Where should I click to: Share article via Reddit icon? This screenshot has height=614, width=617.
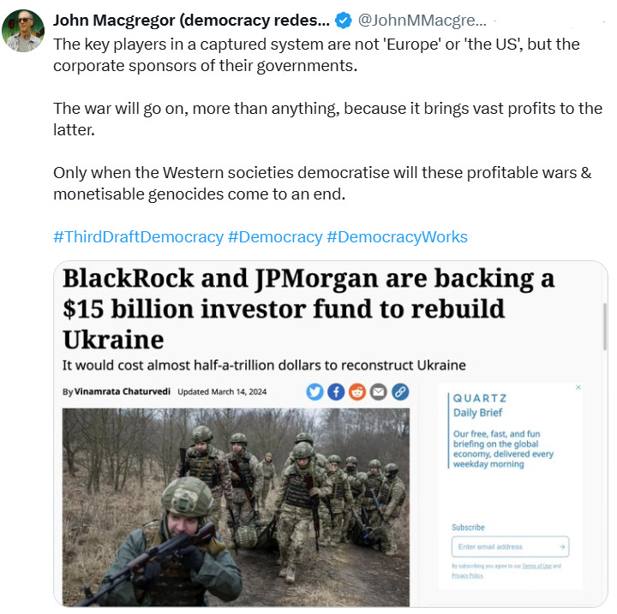point(357,391)
